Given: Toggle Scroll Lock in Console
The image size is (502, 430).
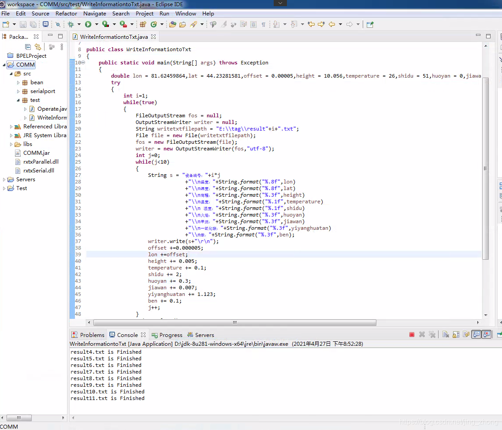Looking at the screenshot, I should tap(456, 334).
